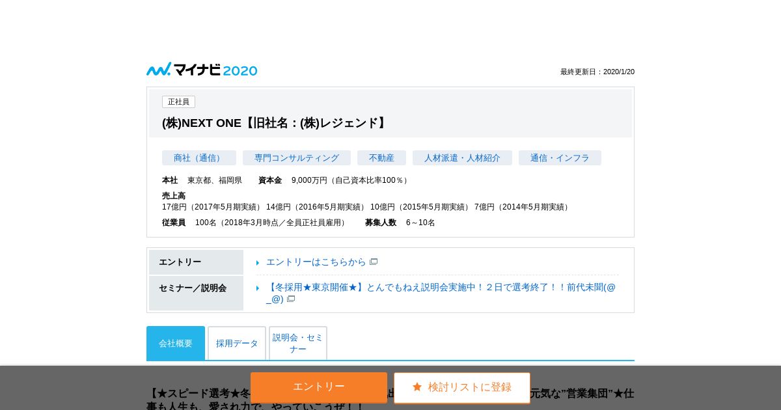Click the 100名 employee count text
The height and width of the screenshot is (410, 781).
272,223
